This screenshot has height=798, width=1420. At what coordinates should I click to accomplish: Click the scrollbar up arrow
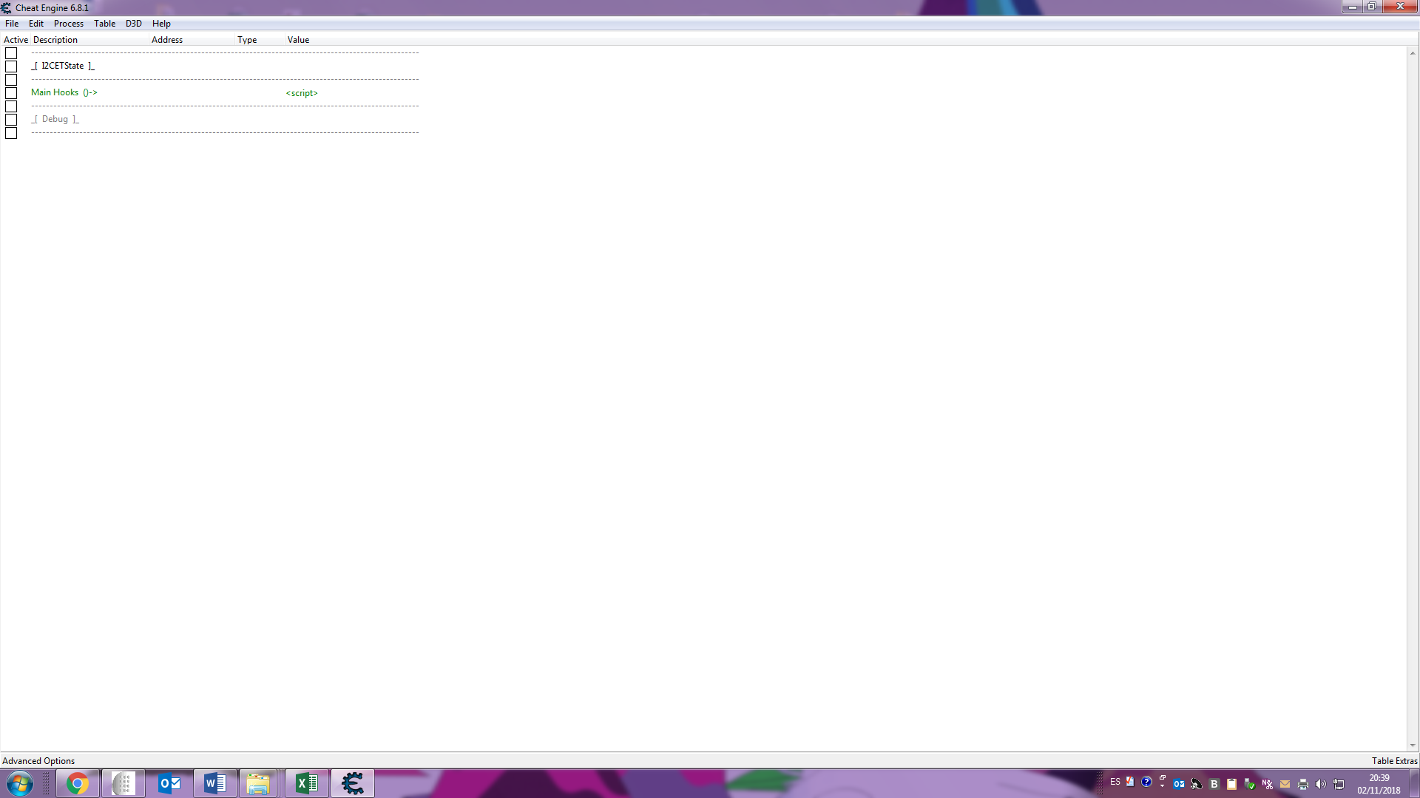[1412, 52]
